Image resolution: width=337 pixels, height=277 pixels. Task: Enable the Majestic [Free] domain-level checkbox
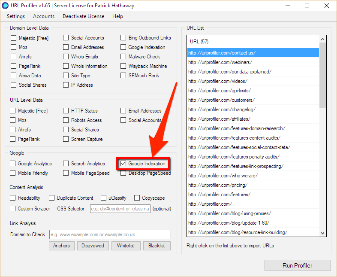click(x=14, y=38)
